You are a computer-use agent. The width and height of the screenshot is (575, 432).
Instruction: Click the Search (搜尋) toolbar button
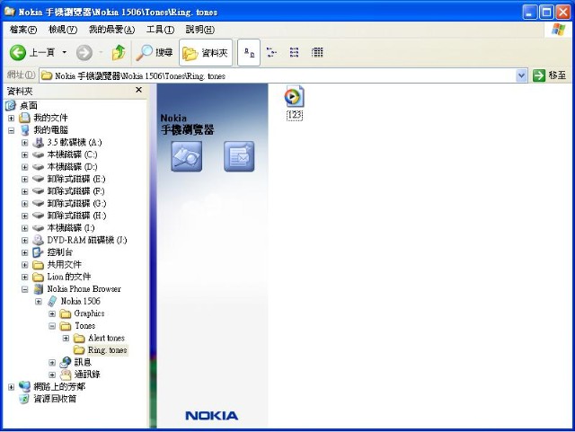155,53
